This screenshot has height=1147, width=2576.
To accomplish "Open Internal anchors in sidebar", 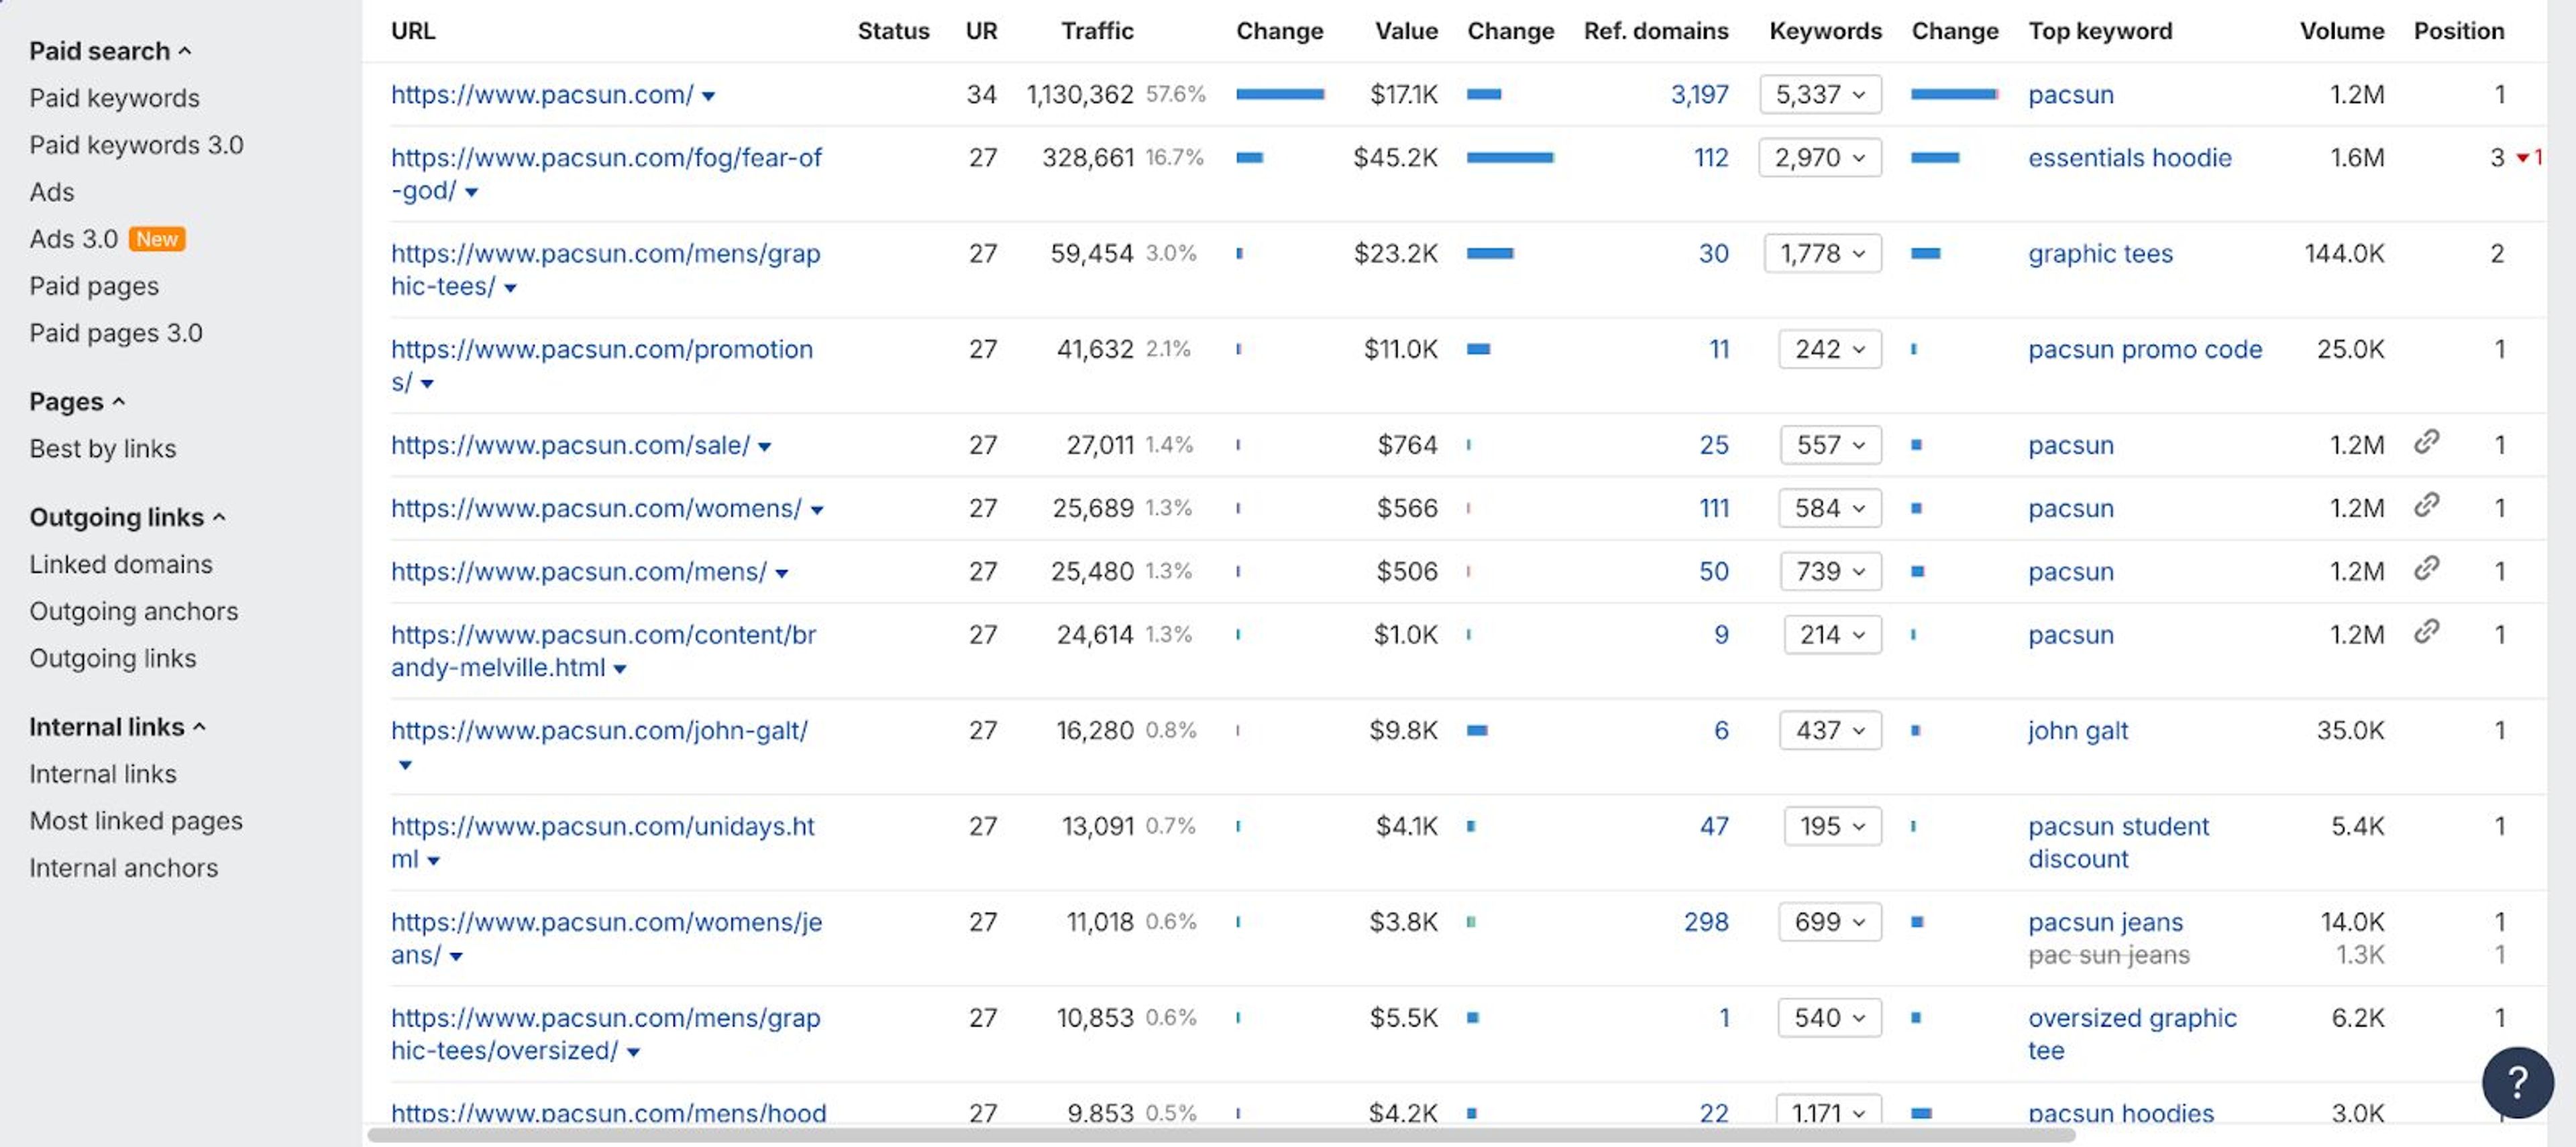I will (x=123, y=867).
